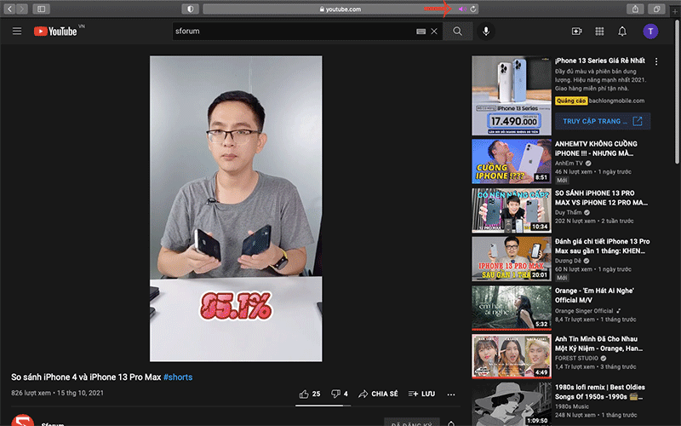Click the youtube.com address bar
The image size is (681, 426).
point(340,9)
